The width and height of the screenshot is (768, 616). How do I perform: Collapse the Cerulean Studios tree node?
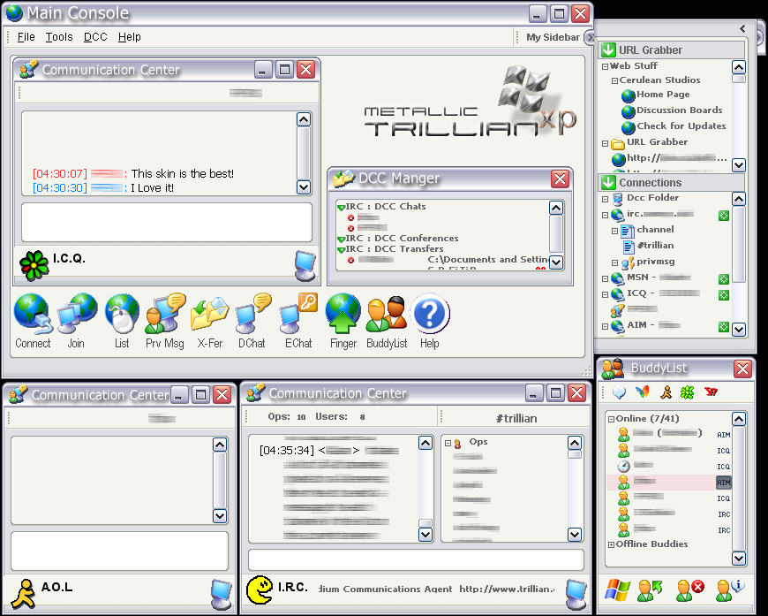(614, 80)
